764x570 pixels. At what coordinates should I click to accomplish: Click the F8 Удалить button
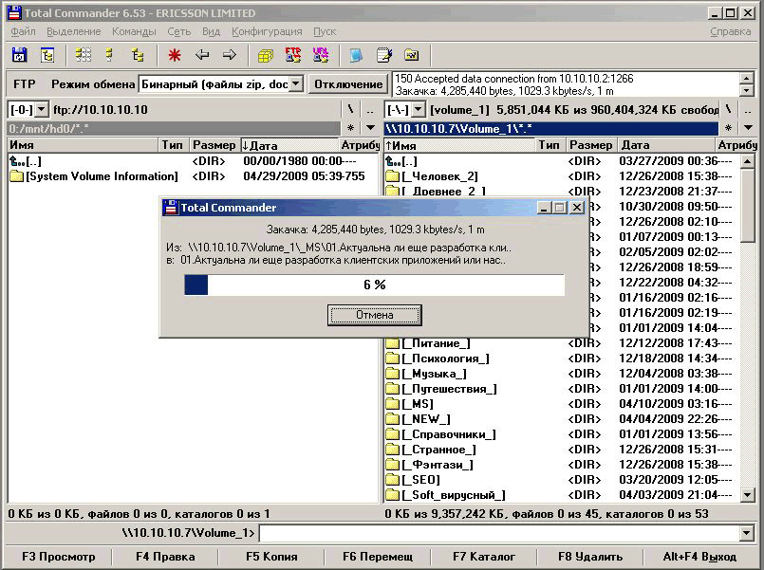click(590, 557)
